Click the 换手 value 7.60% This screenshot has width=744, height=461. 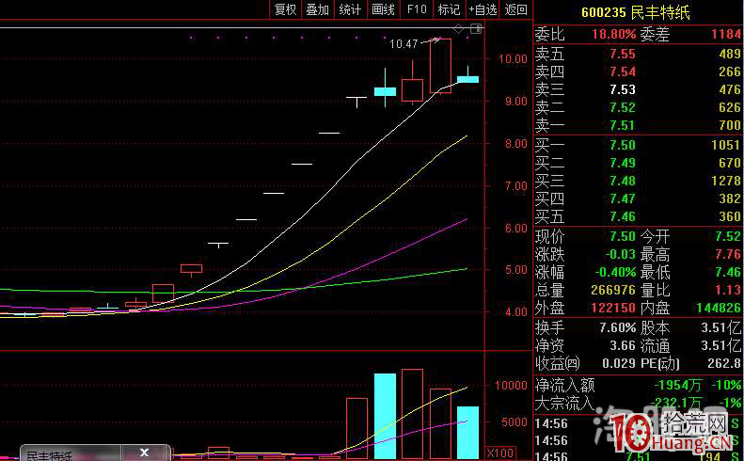617,327
